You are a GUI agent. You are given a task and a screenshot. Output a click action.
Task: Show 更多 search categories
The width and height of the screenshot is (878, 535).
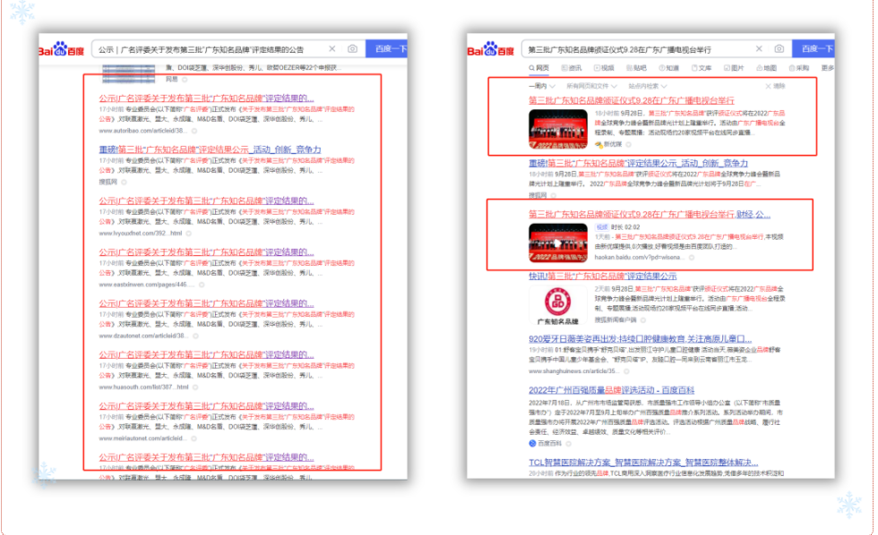pos(828,68)
